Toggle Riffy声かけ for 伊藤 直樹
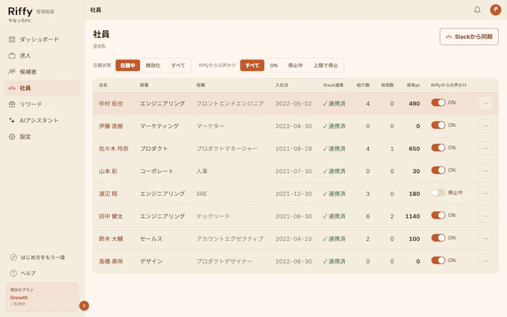507x317 pixels. coord(438,125)
